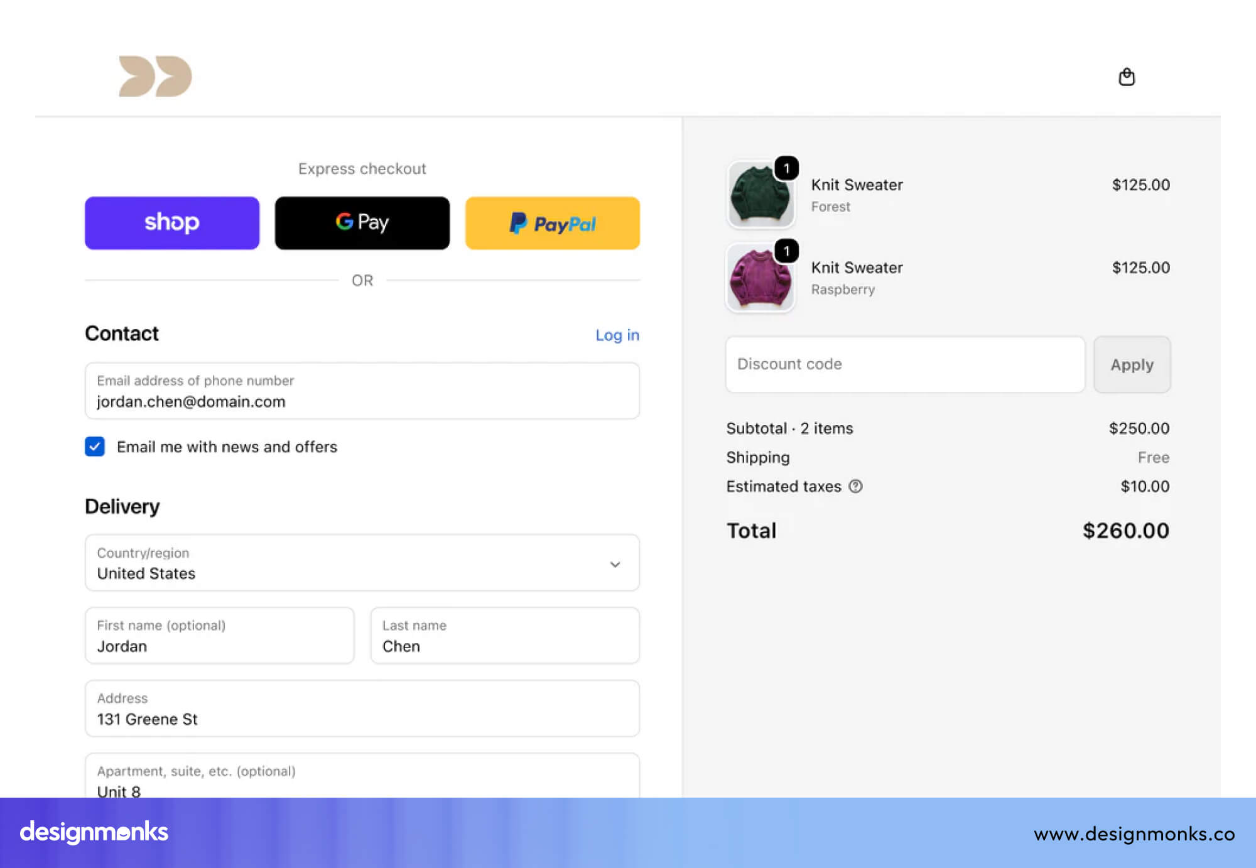Click the Forest color variant label
Screen dimensions: 1256x868
[x=830, y=207]
